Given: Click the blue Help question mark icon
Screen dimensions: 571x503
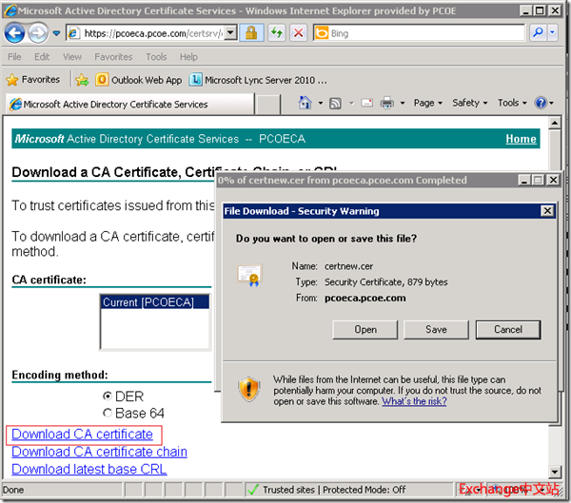Looking at the screenshot, I should coord(541,103).
